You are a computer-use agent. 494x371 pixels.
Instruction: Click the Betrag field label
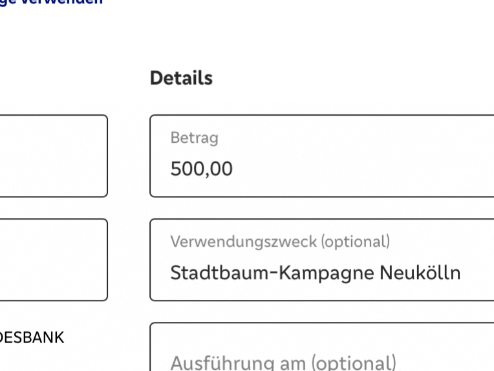tap(194, 138)
